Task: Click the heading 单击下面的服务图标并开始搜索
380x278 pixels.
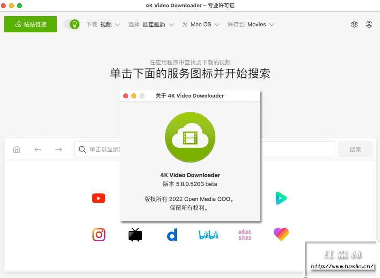Action: click(190, 73)
